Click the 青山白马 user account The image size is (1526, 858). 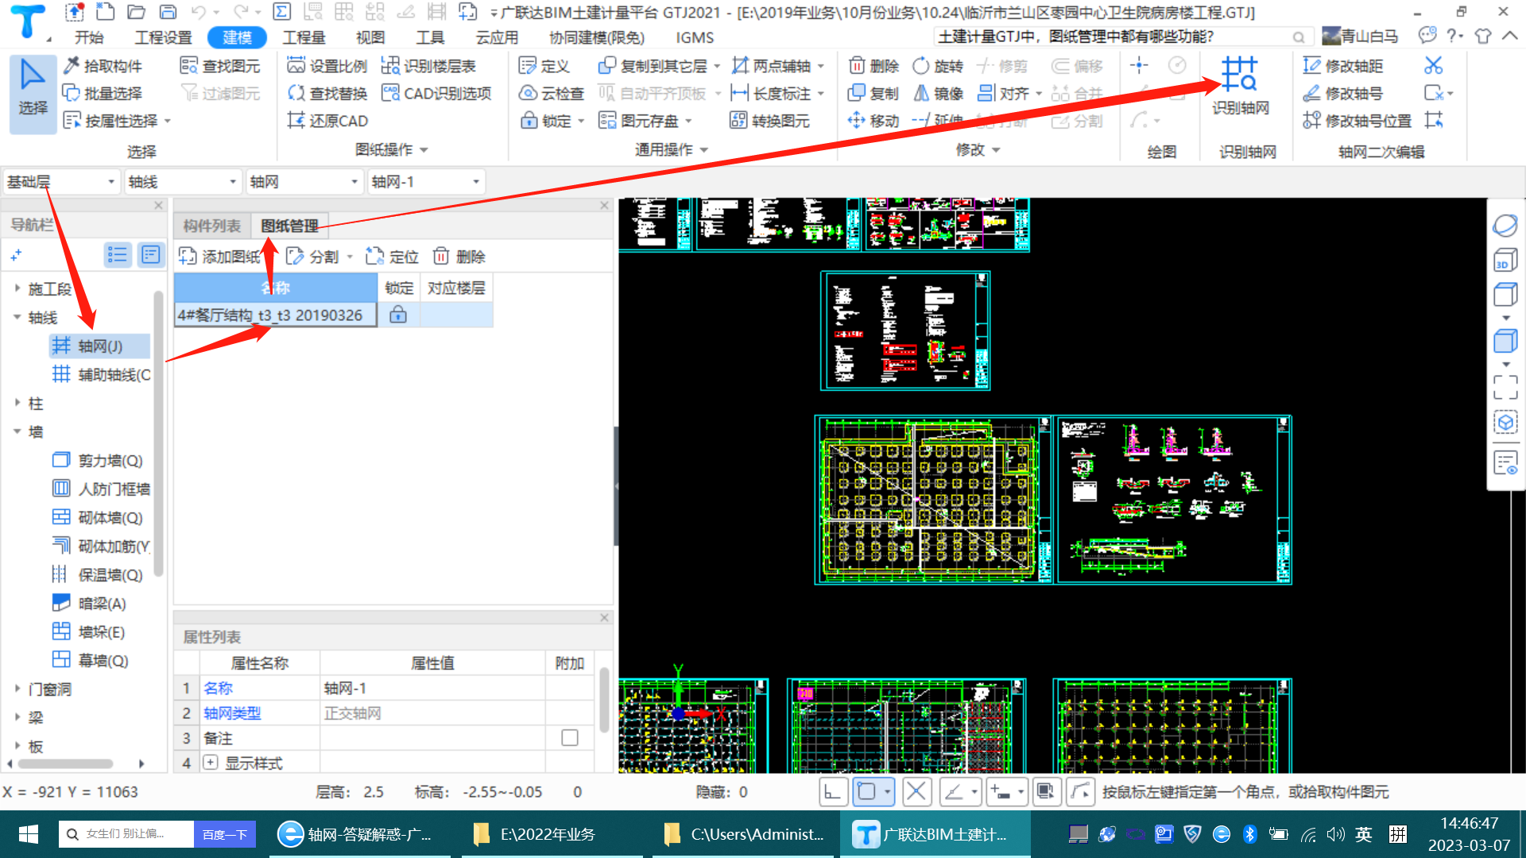pyautogui.click(x=1359, y=36)
